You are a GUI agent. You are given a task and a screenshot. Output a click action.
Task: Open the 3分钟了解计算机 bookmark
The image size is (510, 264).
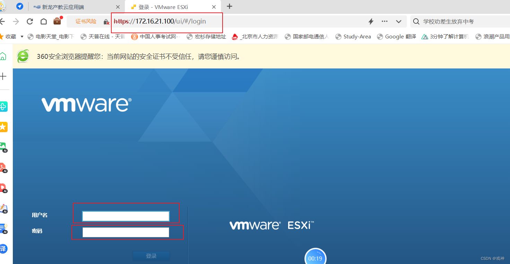coord(445,37)
